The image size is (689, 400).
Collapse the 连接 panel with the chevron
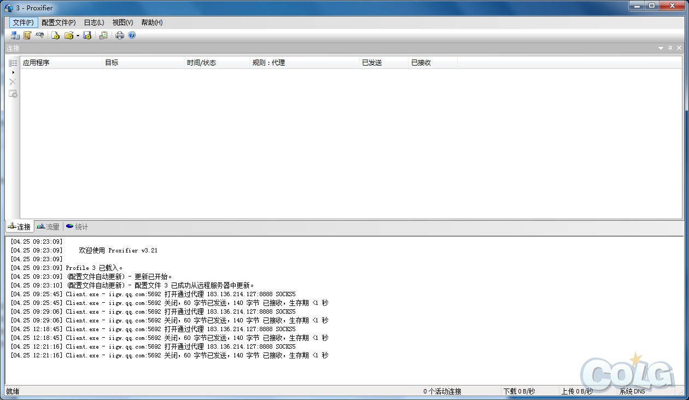661,48
